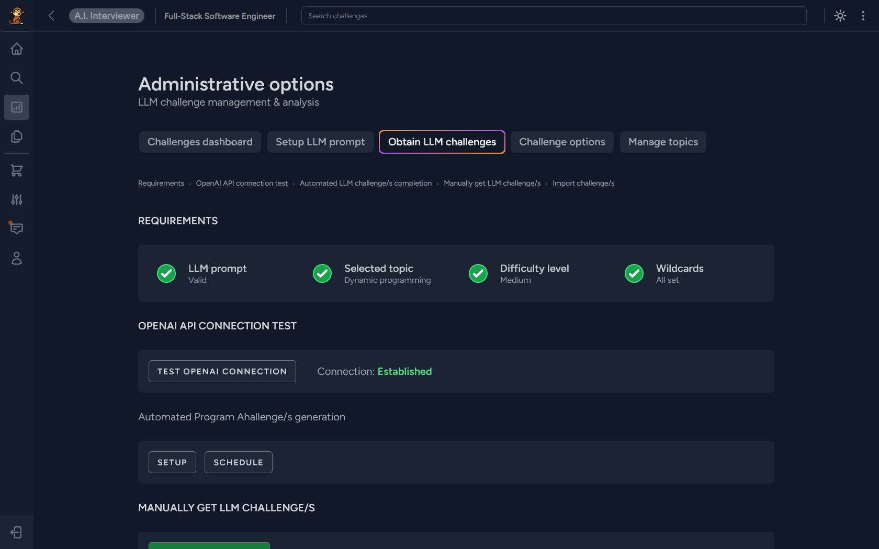Switch to Manage topics tab
This screenshot has width=879, height=549.
[663, 142]
